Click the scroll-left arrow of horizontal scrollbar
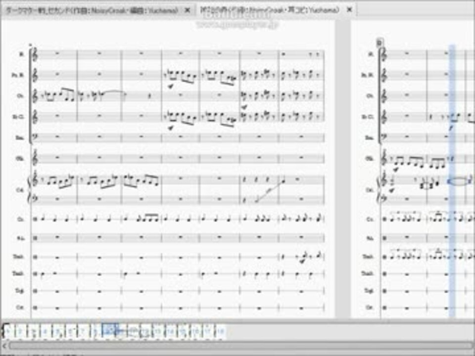Screen dimensions: 475x356 coord(4,346)
